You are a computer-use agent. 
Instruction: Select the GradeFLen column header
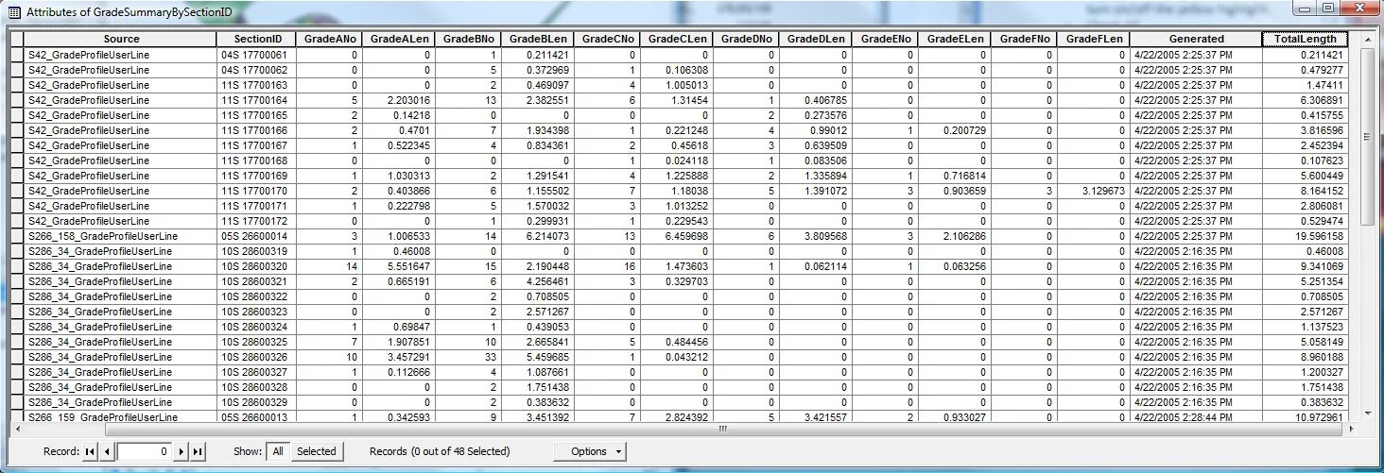1094,39
